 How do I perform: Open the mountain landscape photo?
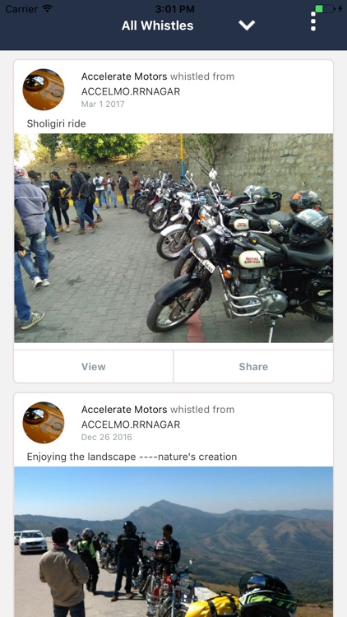tap(173, 542)
